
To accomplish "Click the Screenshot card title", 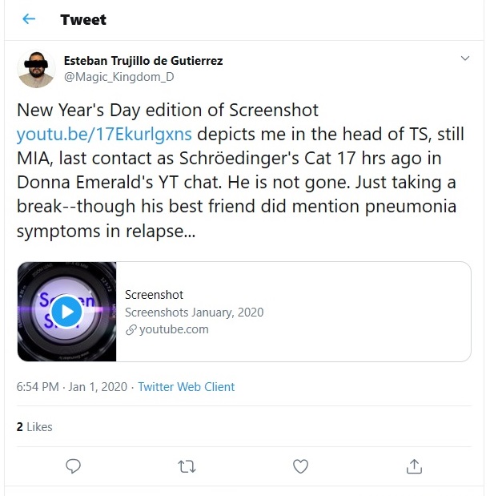I will point(154,295).
